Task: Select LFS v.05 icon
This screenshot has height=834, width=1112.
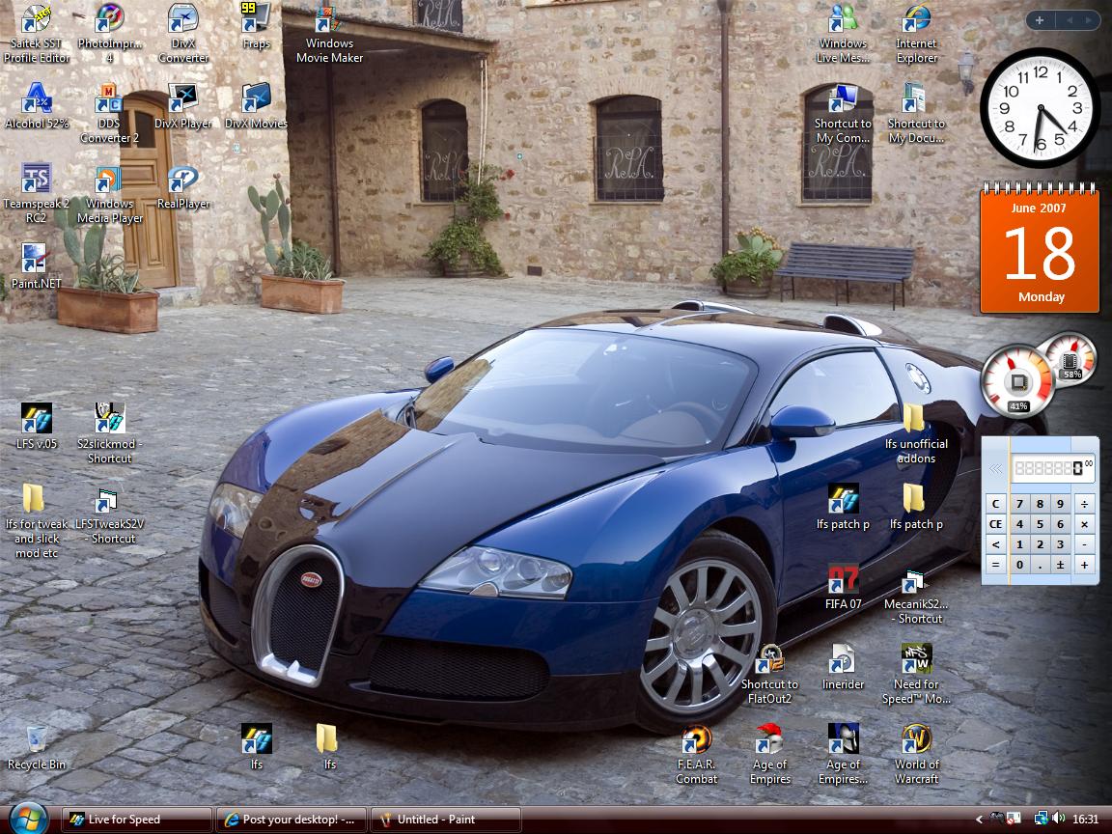Action: click(36, 427)
